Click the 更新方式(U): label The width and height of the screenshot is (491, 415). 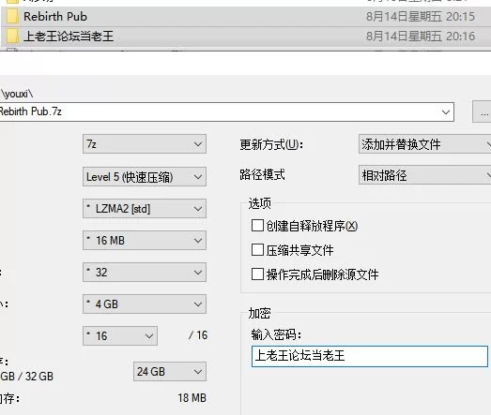point(271,144)
